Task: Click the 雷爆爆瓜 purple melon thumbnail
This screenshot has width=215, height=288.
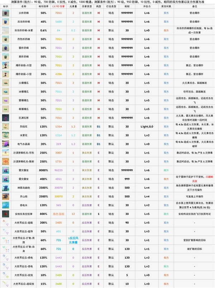Action: pos(5,100)
